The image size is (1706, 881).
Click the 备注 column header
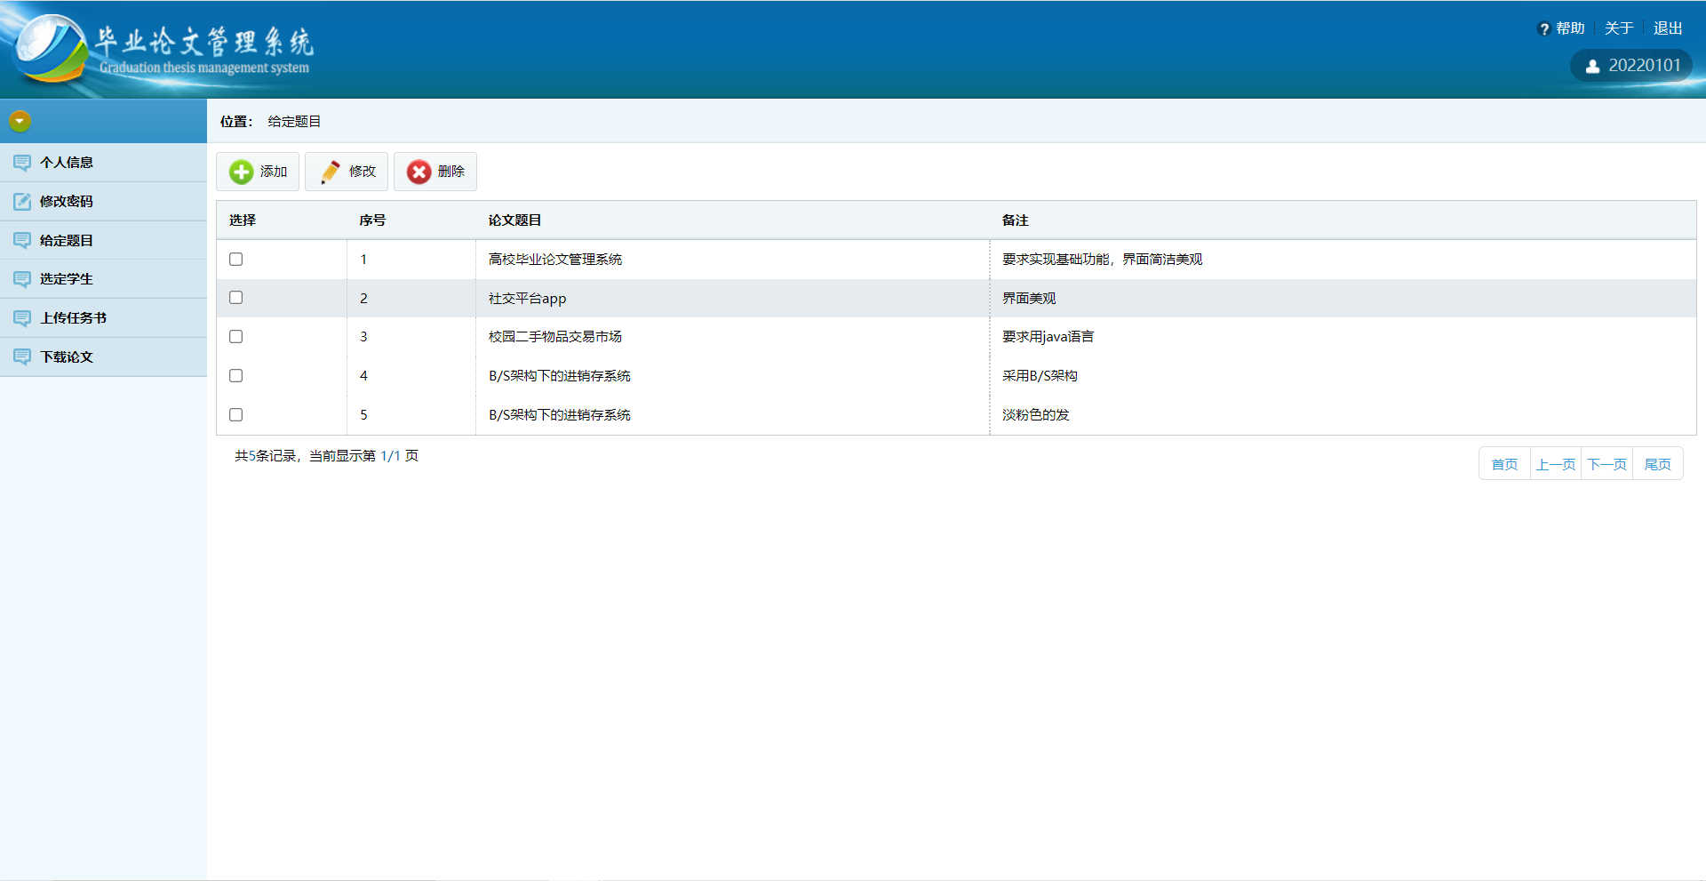pyautogui.click(x=1016, y=220)
